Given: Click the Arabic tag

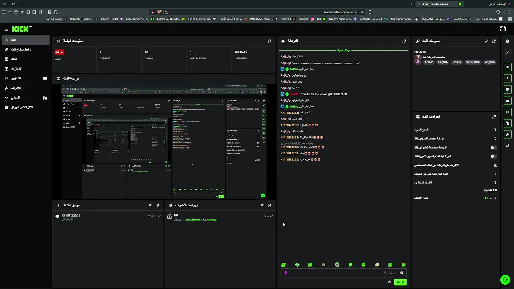Looking at the screenshot, I should (429, 62).
